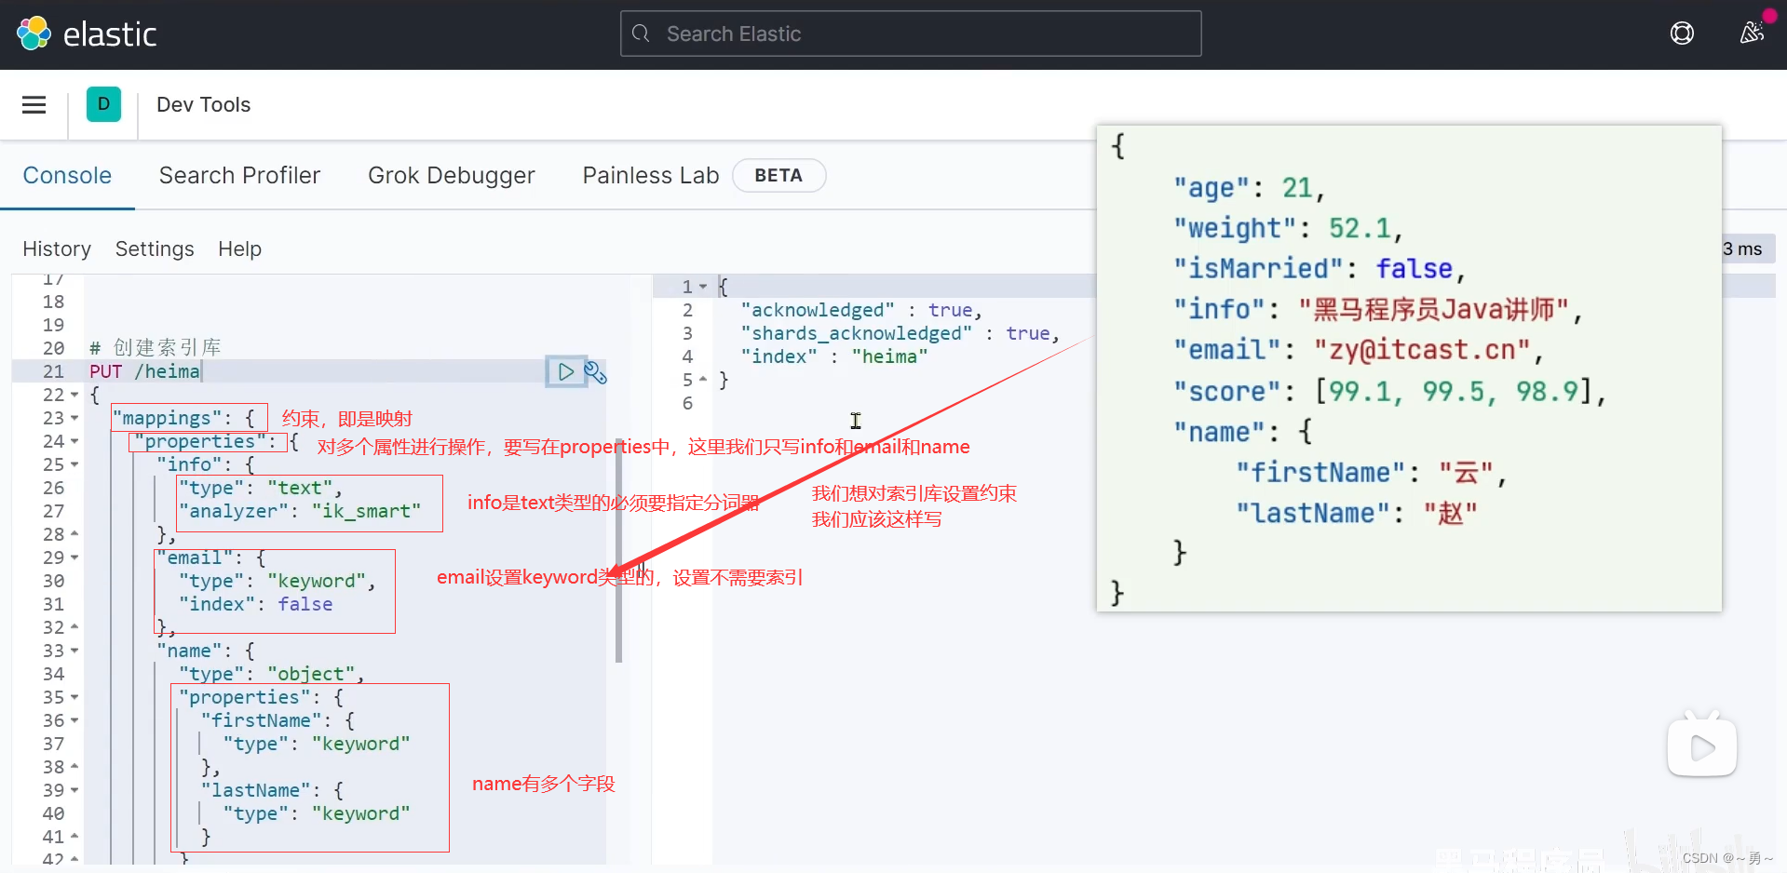This screenshot has width=1787, height=873.
Task: Click the PUT /heima request line
Action: point(144,371)
